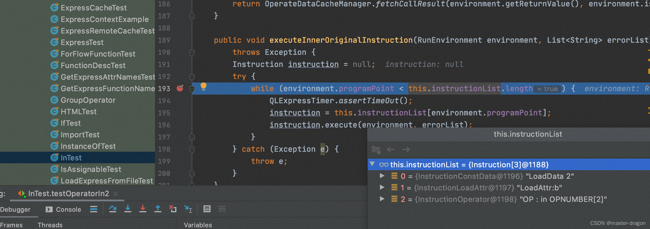Toggle code fold marker at line 190
Screen dimensions: 650x229
pos(192,52)
